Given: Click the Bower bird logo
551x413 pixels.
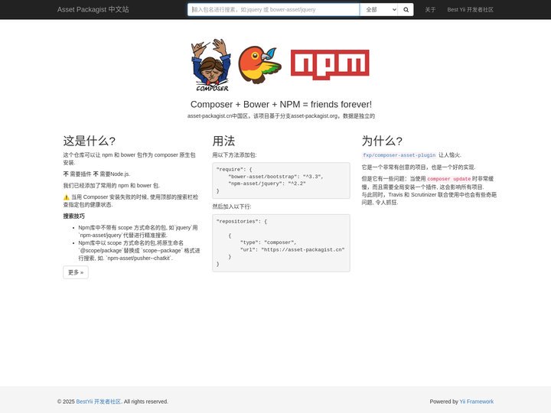Looking at the screenshot, I should click(x=259, y=64).
